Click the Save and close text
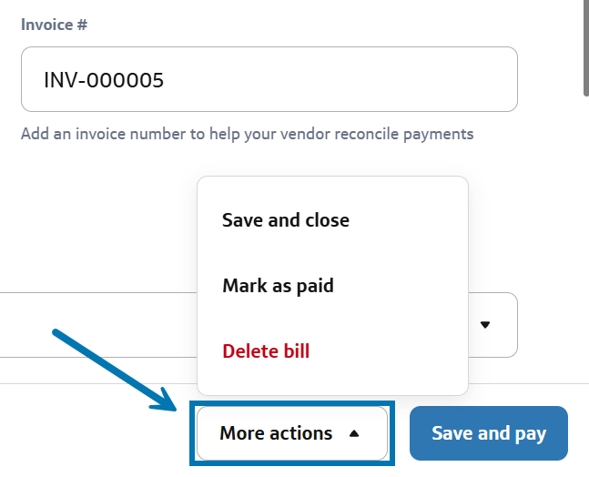 [286, 220]
